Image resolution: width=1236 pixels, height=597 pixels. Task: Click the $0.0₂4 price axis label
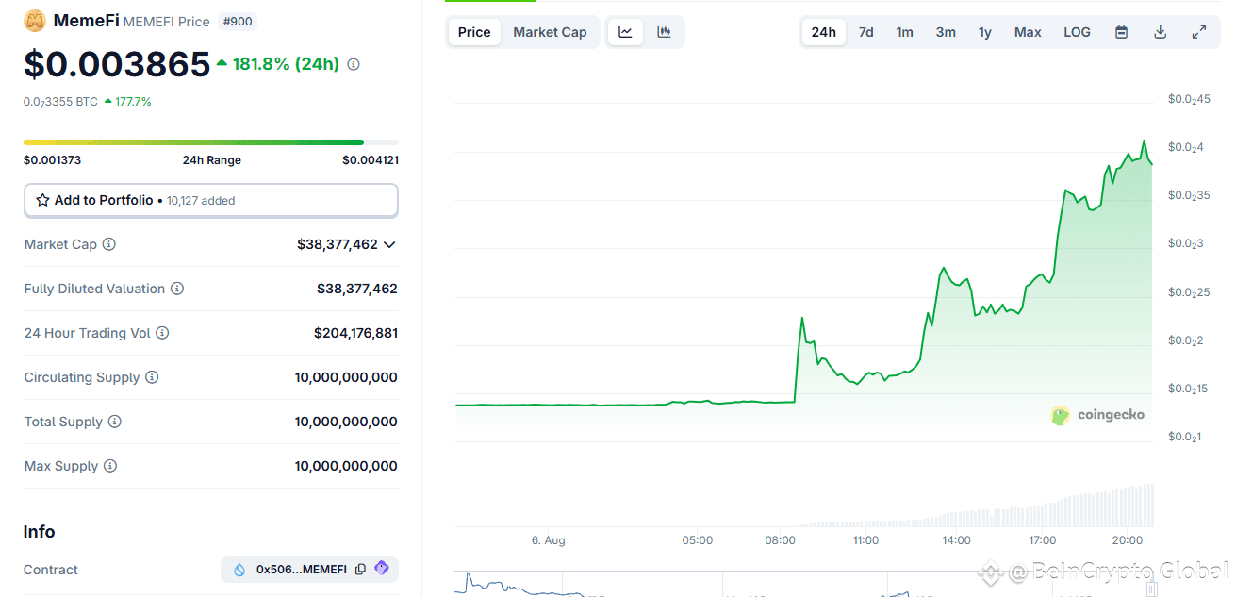[1186, 147]
